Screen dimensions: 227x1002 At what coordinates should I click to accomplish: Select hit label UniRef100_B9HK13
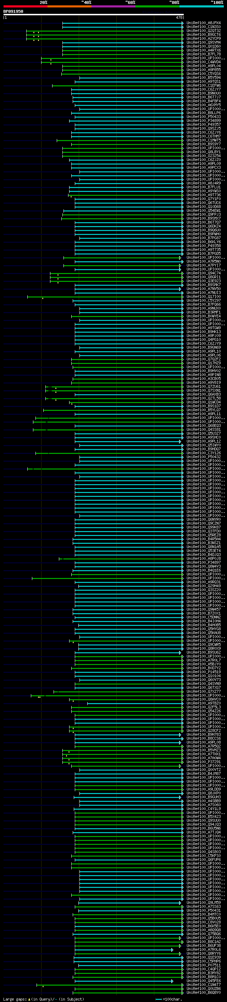coord(204,332)
